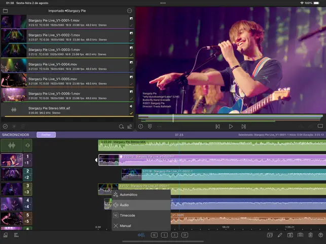This screenshot has height=244, width=326.
Task: Click the Fechar button
Action: (x=46, y=135)
